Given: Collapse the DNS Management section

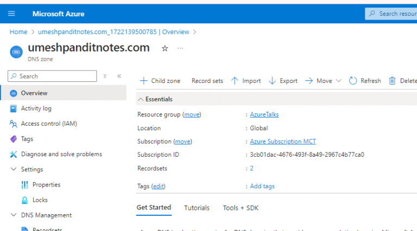Looking at the screenshot, I should pyautogui.click(x=13, y=215).
